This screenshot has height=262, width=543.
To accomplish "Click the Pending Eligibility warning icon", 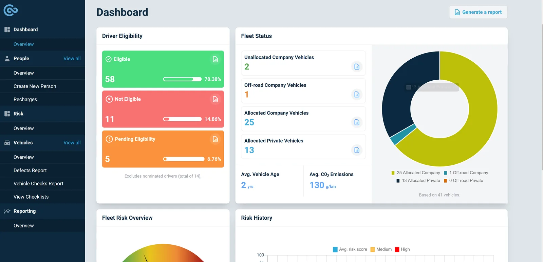I will pyautogui.click(x=109, y=139).
